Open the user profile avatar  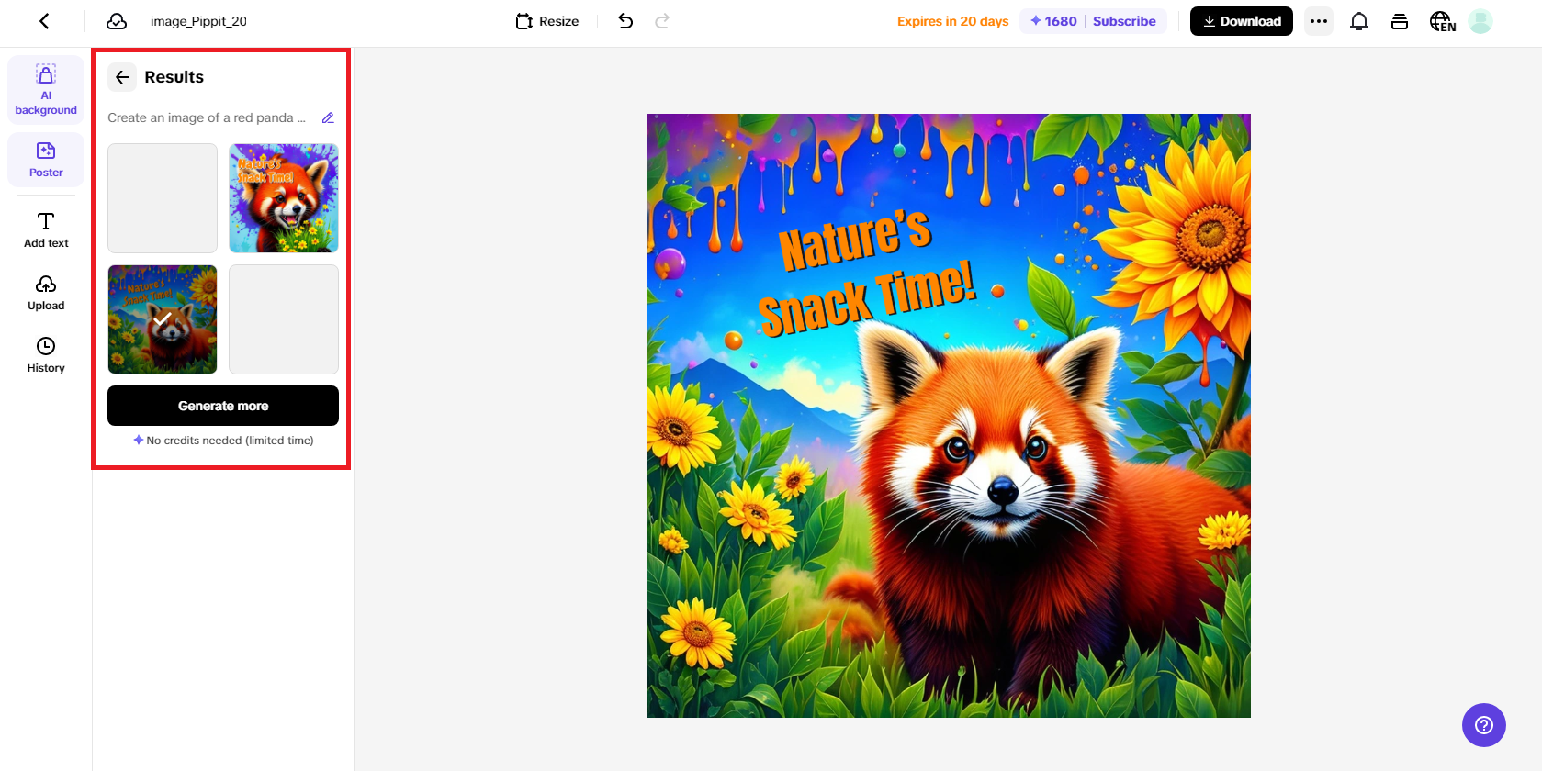1480,21
